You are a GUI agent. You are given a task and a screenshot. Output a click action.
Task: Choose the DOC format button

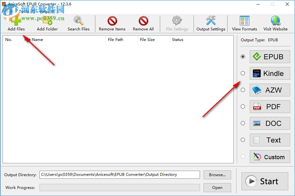270,123
